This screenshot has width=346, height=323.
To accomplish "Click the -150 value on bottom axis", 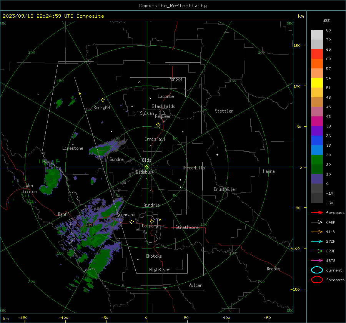I will click(x=23, y=318).
